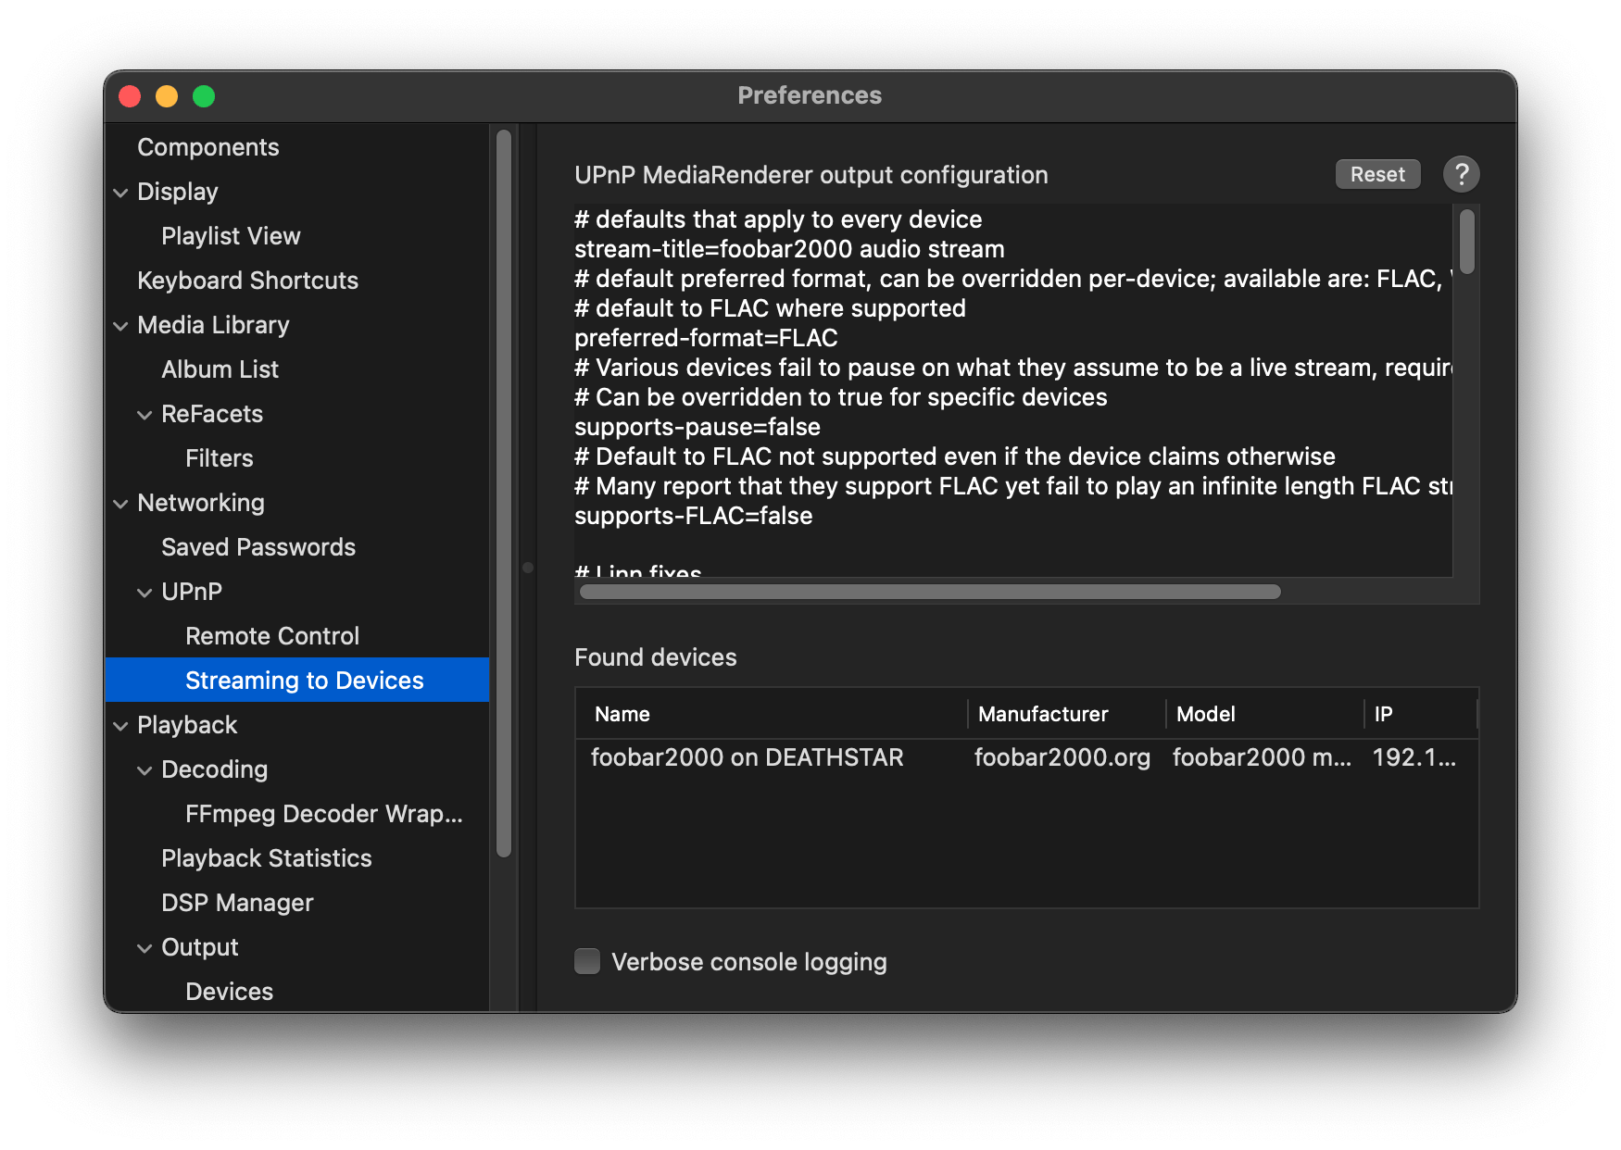
Task: Enable Verbose console logging checkbox
Action: coord(587,961)
